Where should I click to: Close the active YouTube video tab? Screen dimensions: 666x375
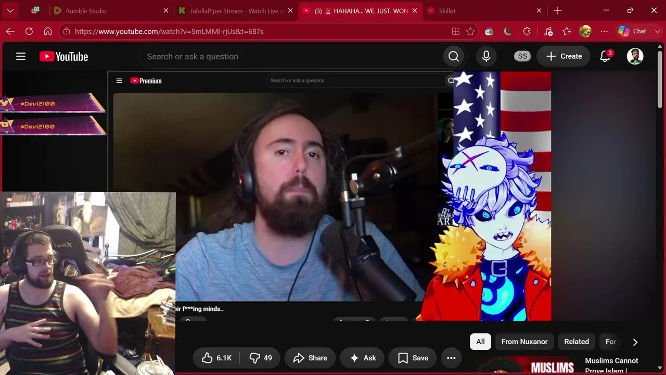point(415,10)
